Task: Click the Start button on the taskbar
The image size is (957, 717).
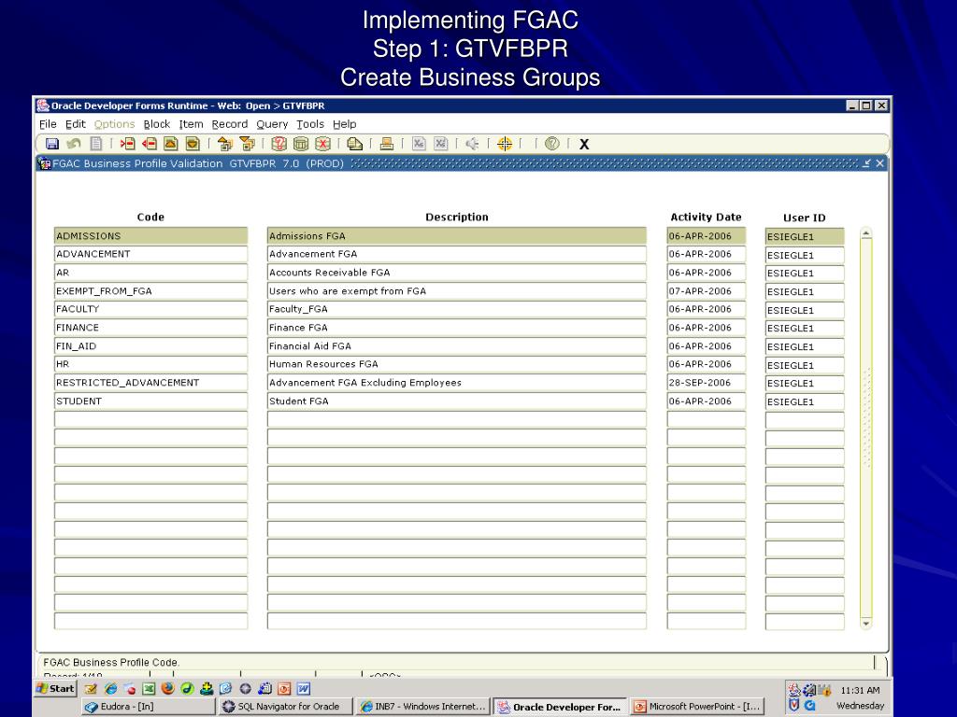Action: tap(55, 688)
